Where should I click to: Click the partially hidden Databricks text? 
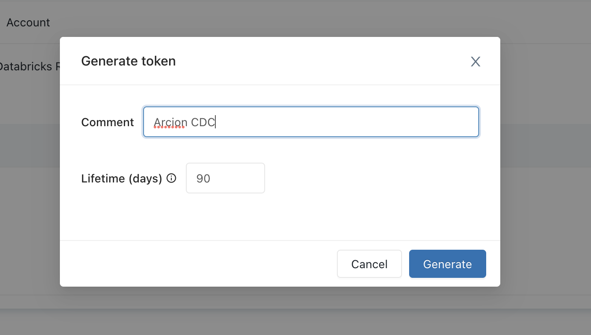tap(30, 67)
